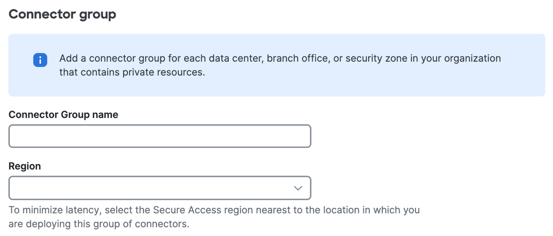Click the chevron arrow in the Region field

298,188
